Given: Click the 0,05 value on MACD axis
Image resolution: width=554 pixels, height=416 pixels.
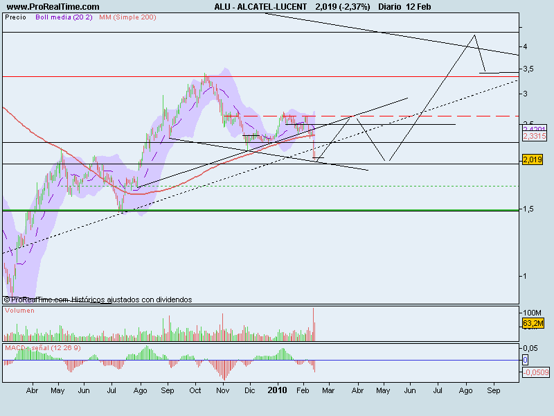Looking at the screenshot, I should tap(530, 348).
